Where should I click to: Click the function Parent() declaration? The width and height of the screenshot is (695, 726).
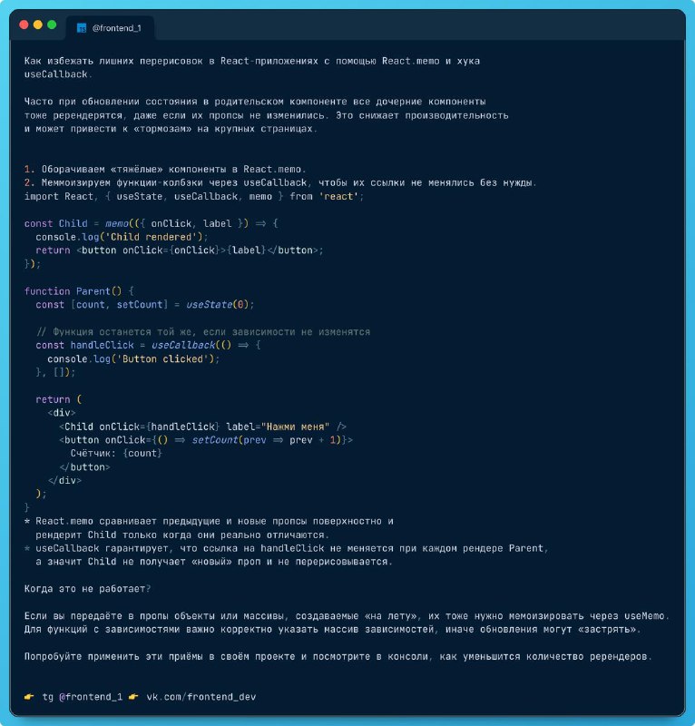[x=73, y=291]
